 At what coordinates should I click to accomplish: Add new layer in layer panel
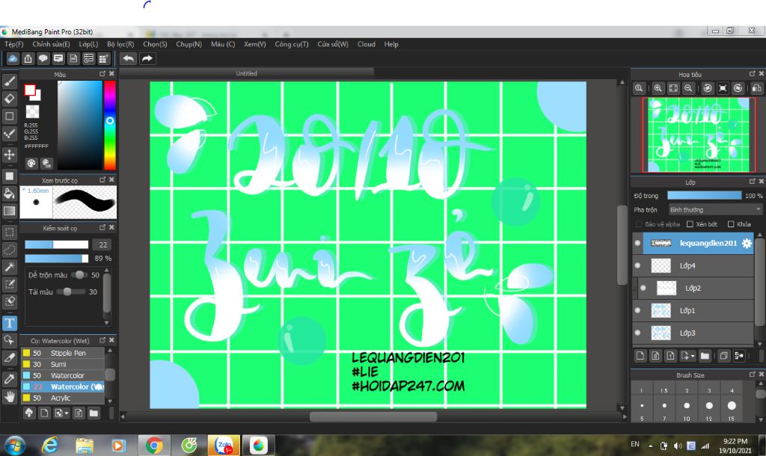[x=640, y=356]
